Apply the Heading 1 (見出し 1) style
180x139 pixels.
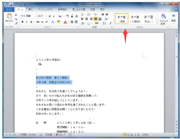tap(149, 19)
